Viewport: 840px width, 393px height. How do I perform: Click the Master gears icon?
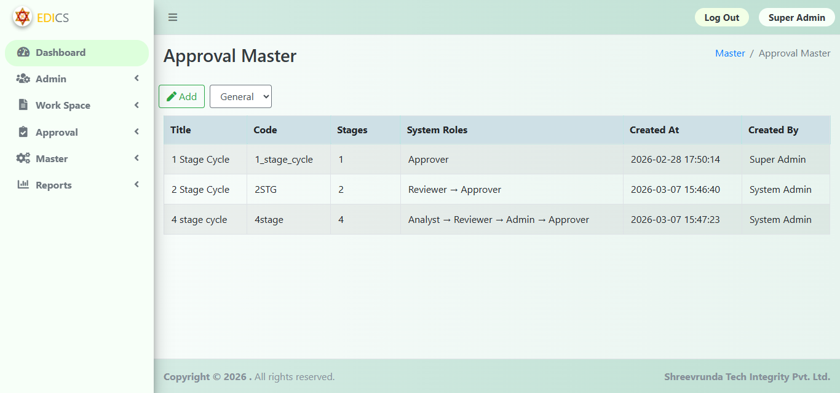(23, 158)
